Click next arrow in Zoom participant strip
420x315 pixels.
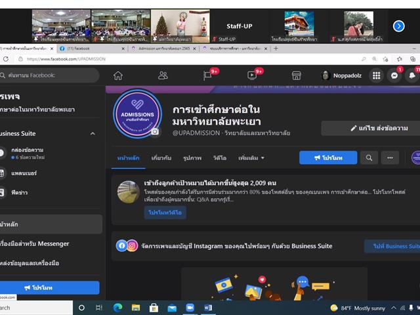tap(398, 26)
